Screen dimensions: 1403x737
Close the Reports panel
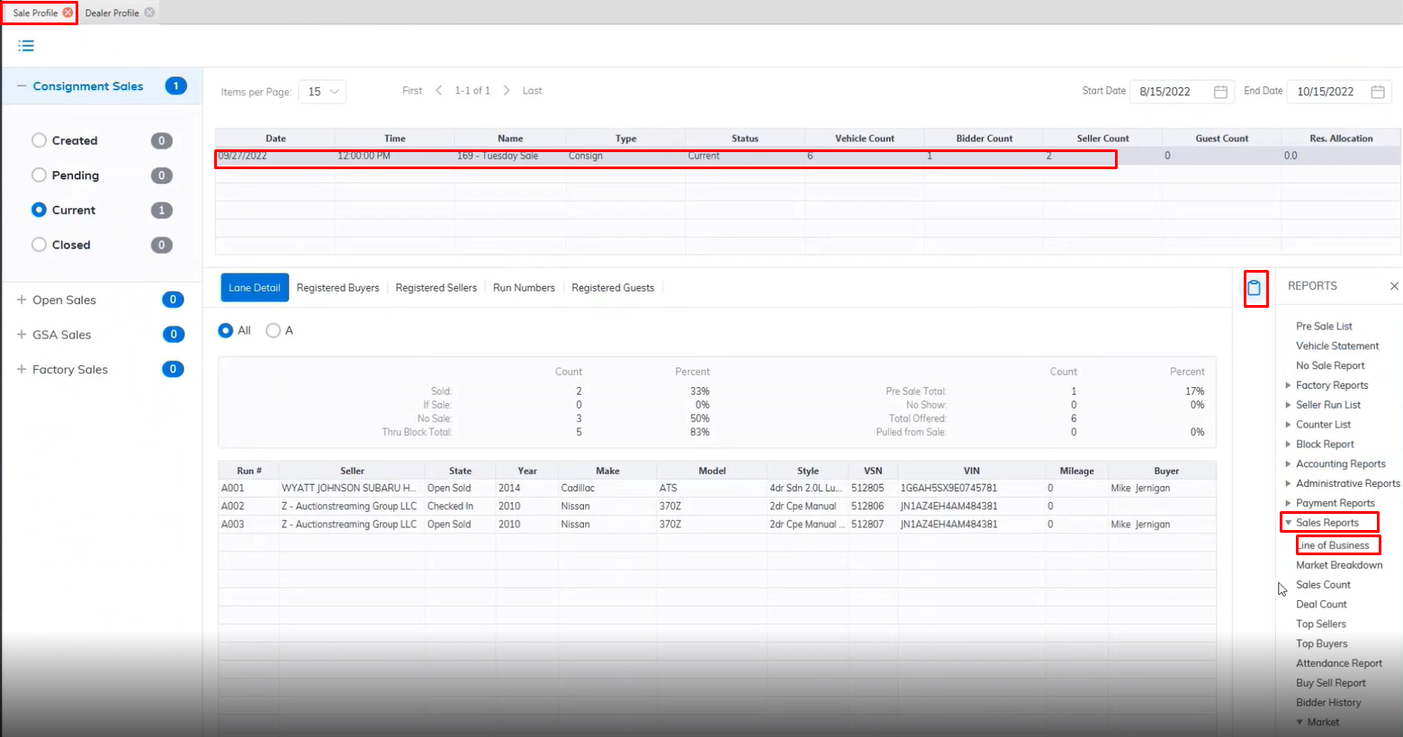(1393, 286)
